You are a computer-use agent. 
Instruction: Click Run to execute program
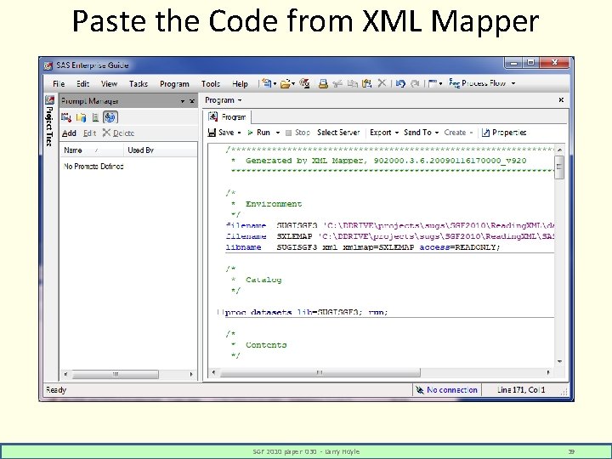coord(258,133)
